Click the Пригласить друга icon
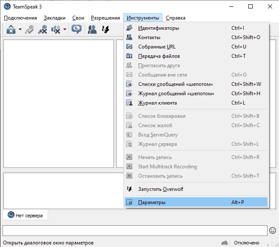Screen dimensions: 279x247 (x=129, y=65)
